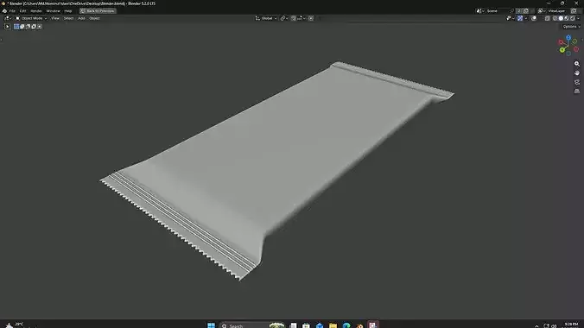
Task: Click the zoom view magnifier icon
Action: pyautogui.click(x=577, y=64)
